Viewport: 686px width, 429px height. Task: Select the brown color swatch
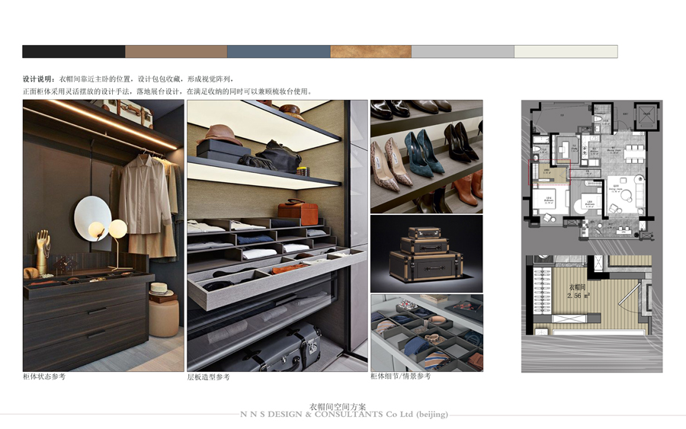click(x=176, y=51)
